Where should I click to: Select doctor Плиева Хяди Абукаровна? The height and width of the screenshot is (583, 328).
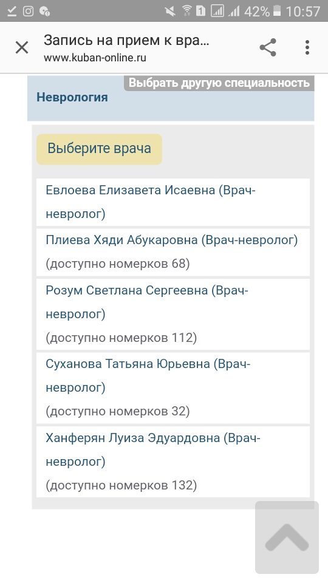(173, 251)
